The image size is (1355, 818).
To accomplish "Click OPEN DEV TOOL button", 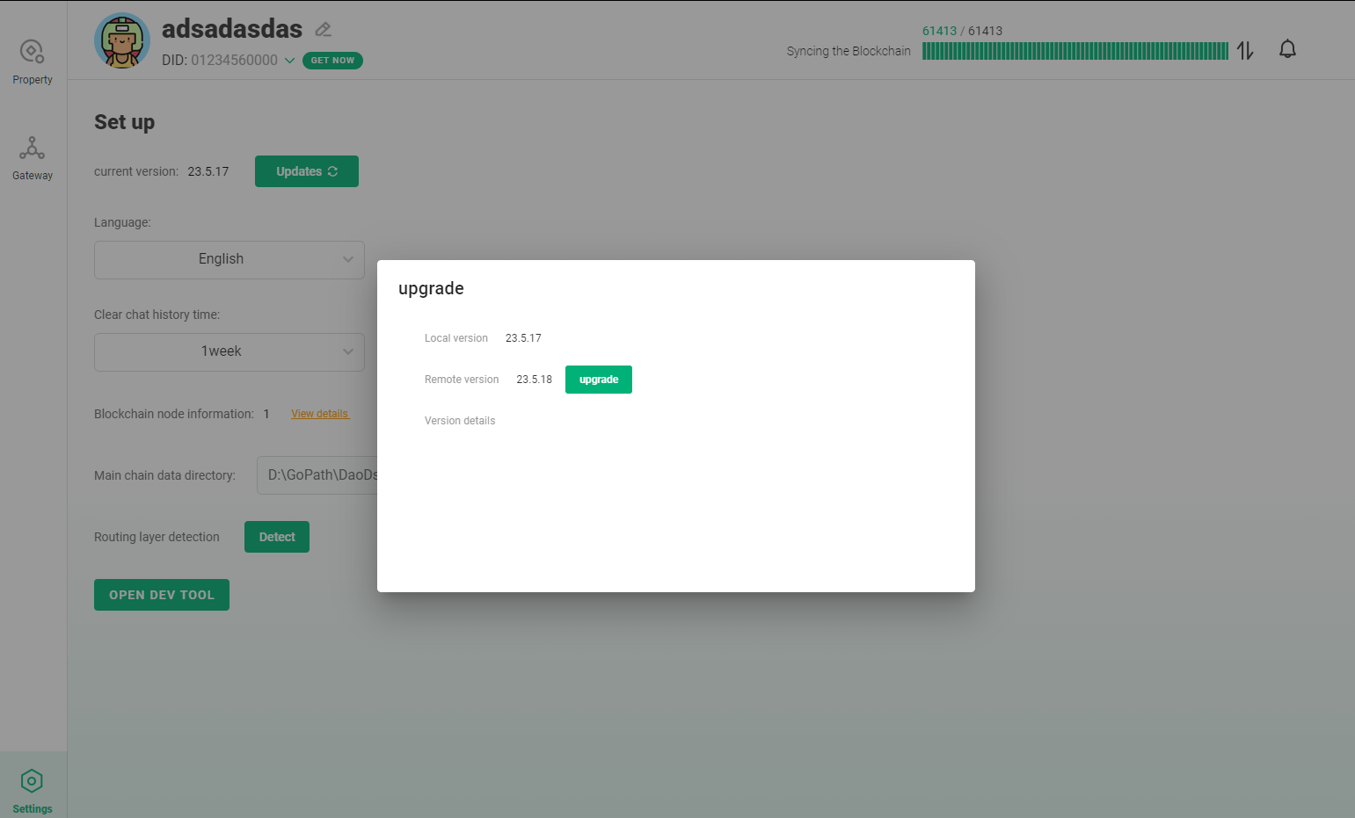I will pyautogui.click(x=162, y=595).
